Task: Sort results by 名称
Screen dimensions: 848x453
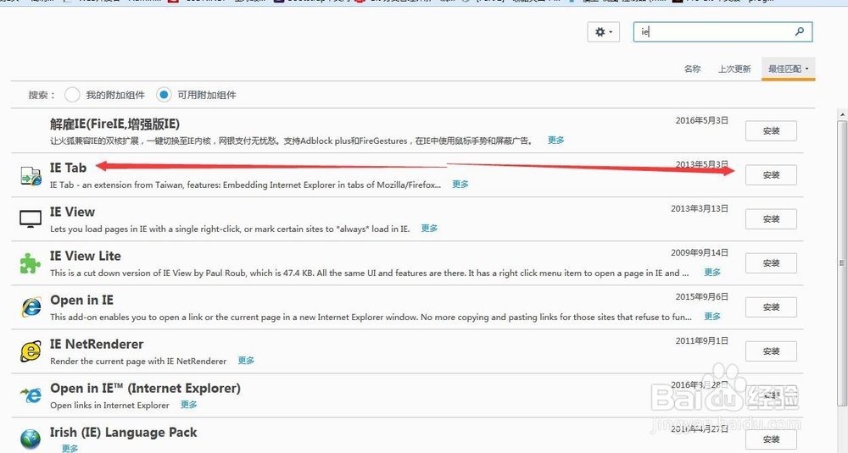Action: [x=692, y=69]
